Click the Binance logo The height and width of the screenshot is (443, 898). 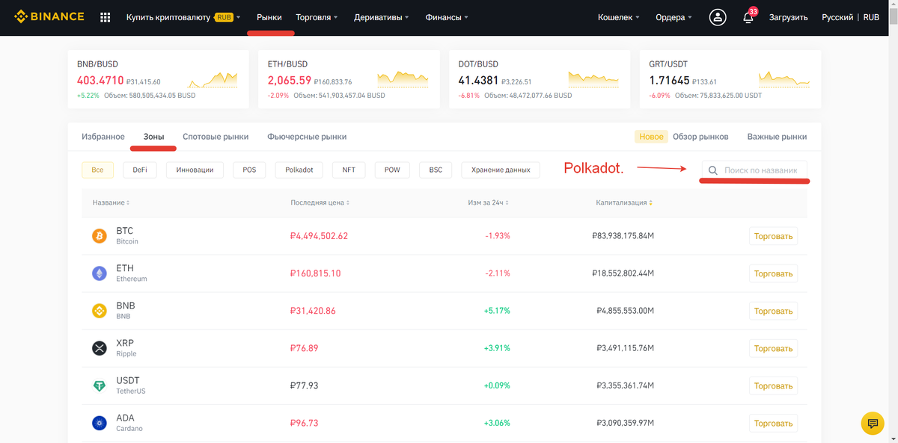(x=49, y=16)
